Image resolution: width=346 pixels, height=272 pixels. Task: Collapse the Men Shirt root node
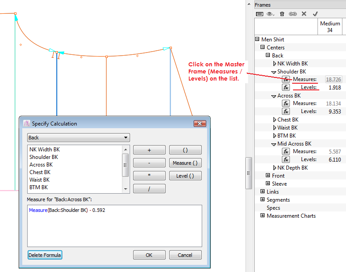pos(257,40)
